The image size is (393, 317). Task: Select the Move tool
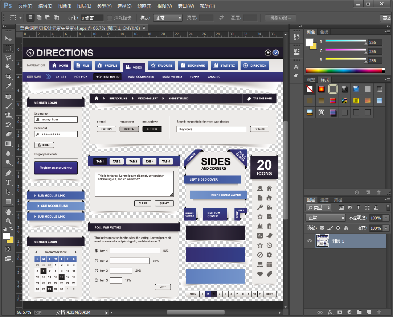[8, 38]
